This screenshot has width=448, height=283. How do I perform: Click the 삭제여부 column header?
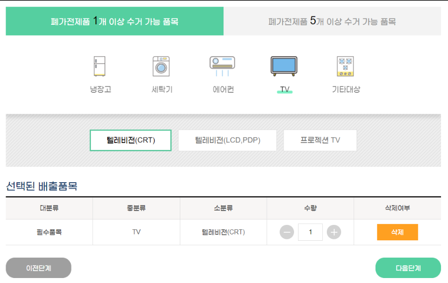point(397,208)
